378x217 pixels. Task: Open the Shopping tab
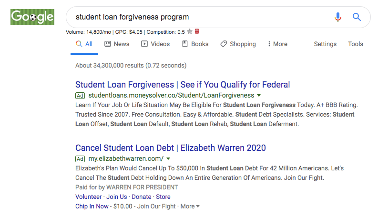238,44
